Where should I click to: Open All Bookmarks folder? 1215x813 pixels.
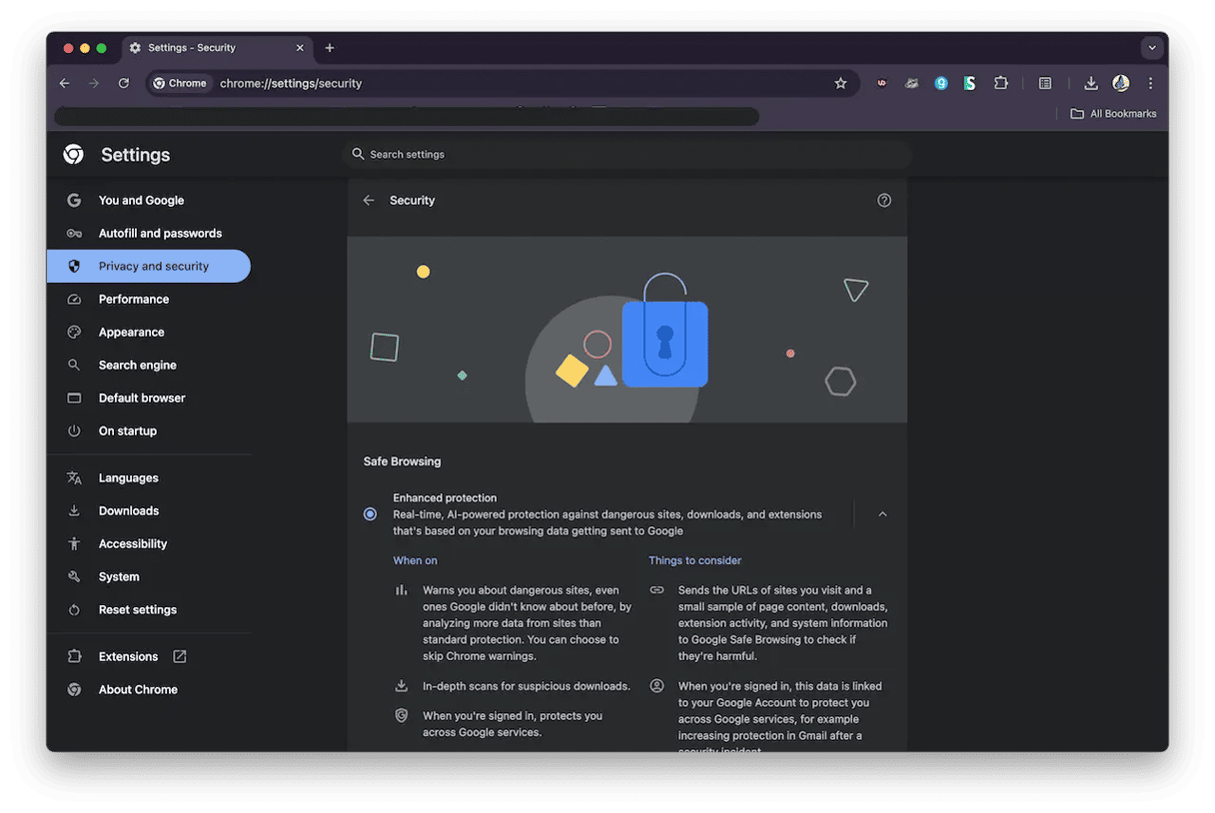1113,114
